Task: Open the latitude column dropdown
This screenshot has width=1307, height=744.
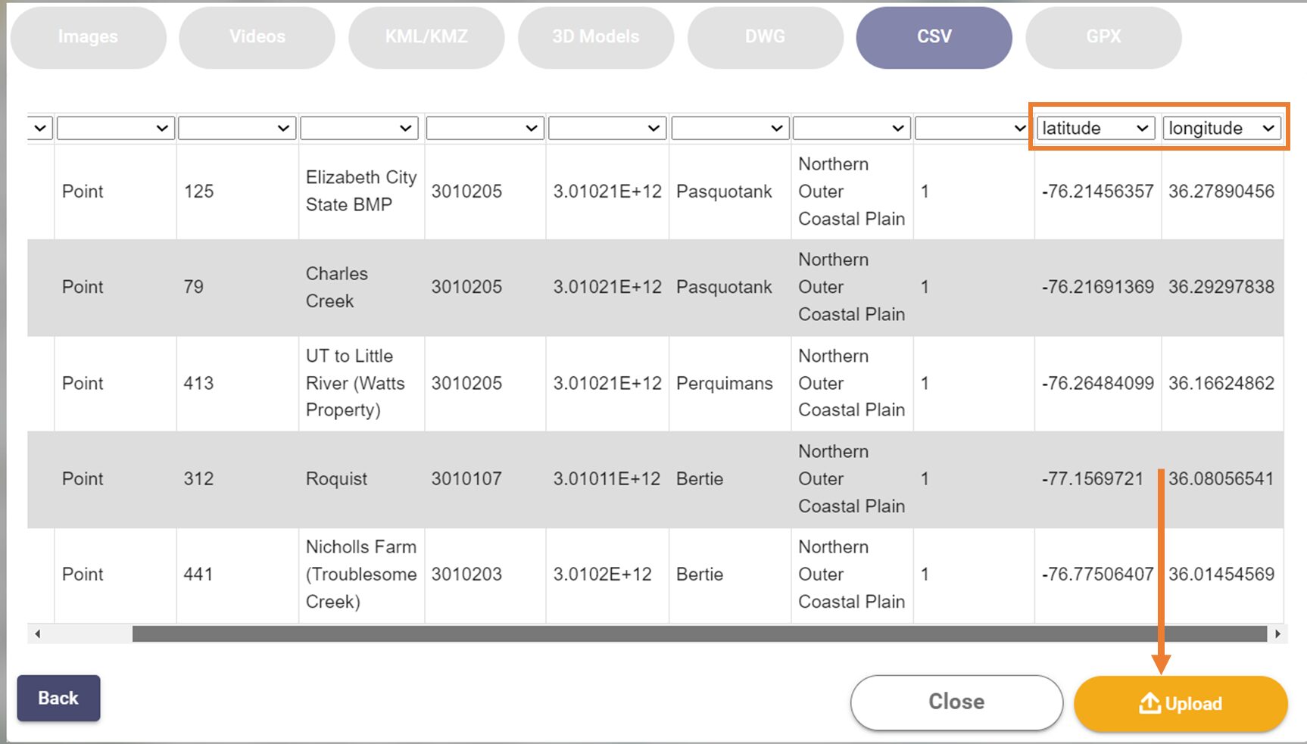Action: 1096,128
